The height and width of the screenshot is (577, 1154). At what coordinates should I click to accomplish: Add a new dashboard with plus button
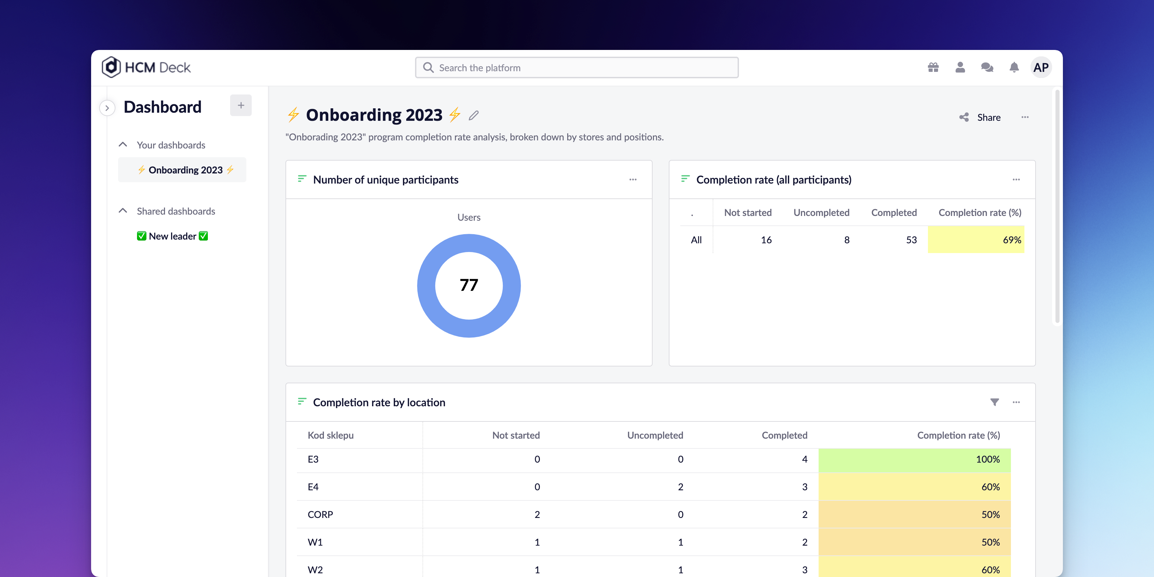(241, 105)
